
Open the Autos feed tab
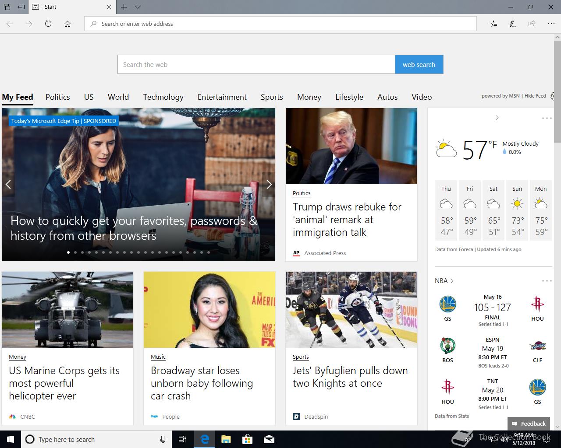click(x=387, y=97)
